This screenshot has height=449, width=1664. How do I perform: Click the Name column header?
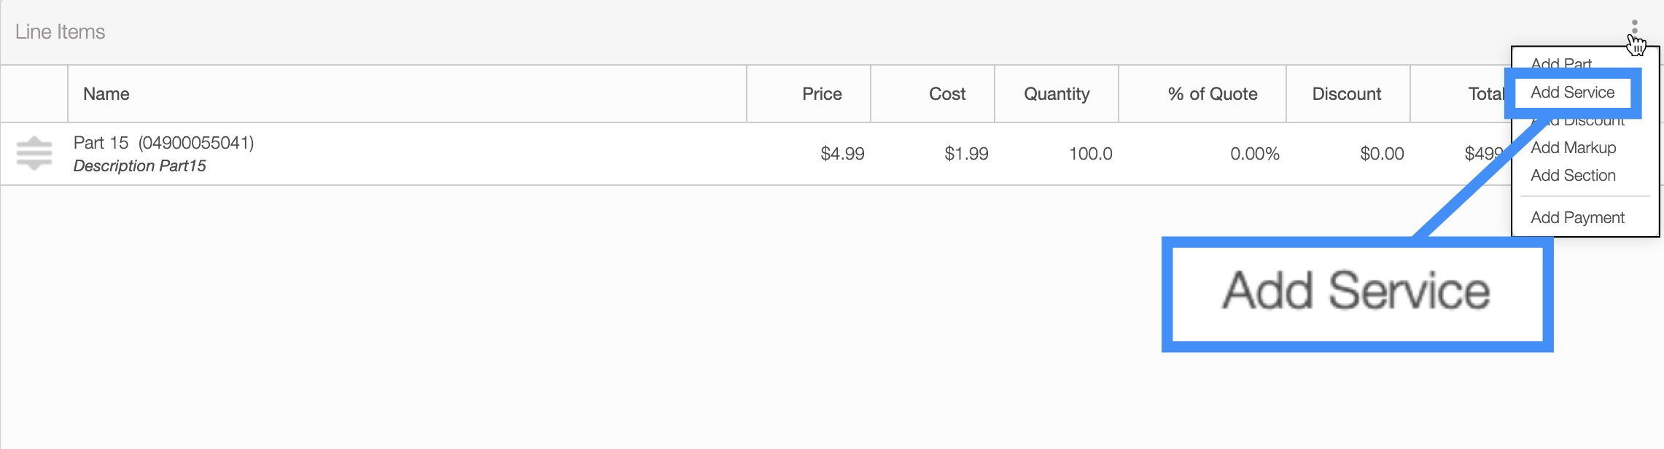coord(106,94)
